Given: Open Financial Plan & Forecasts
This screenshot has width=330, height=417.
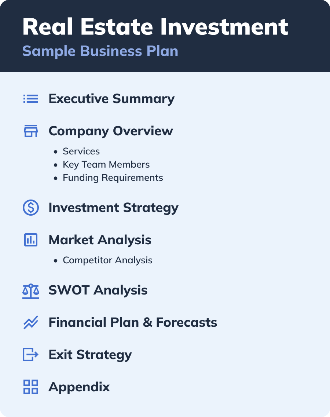Looking at the screenshot, I should tap(133, 323).
